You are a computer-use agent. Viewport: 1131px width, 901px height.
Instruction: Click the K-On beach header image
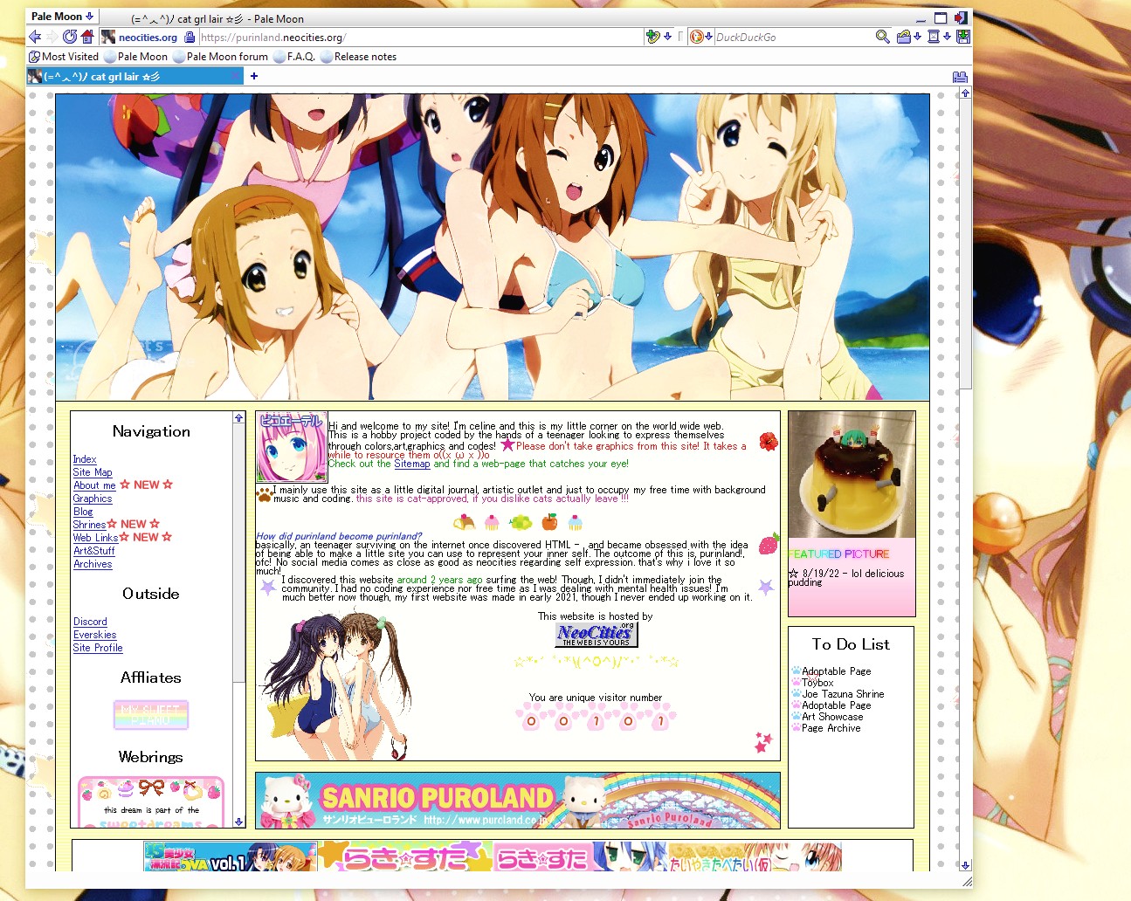click(493, 247)
